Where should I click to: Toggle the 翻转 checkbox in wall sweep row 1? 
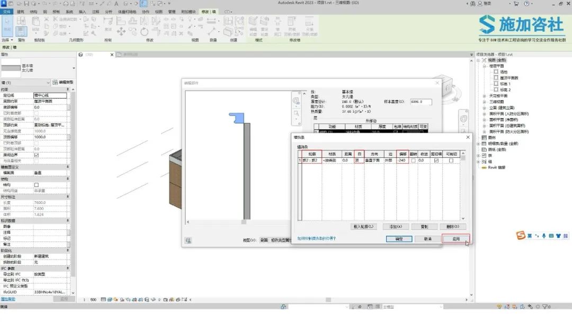click(x=413, y=160)
